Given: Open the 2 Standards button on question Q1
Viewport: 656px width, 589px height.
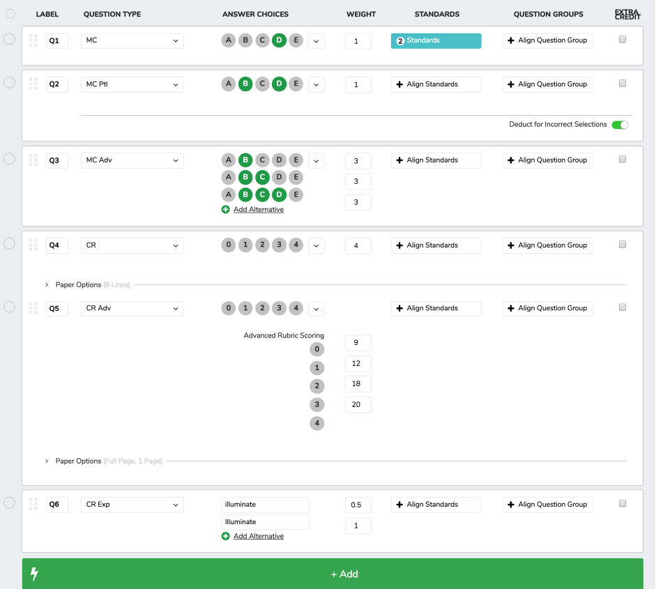Looking at the screenshot, I should pos(436,40).
